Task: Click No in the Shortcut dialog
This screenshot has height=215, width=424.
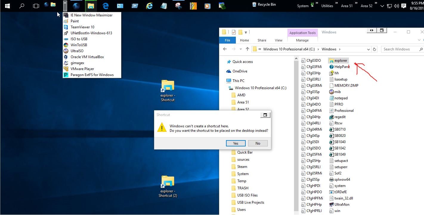Action: point(258,143)
